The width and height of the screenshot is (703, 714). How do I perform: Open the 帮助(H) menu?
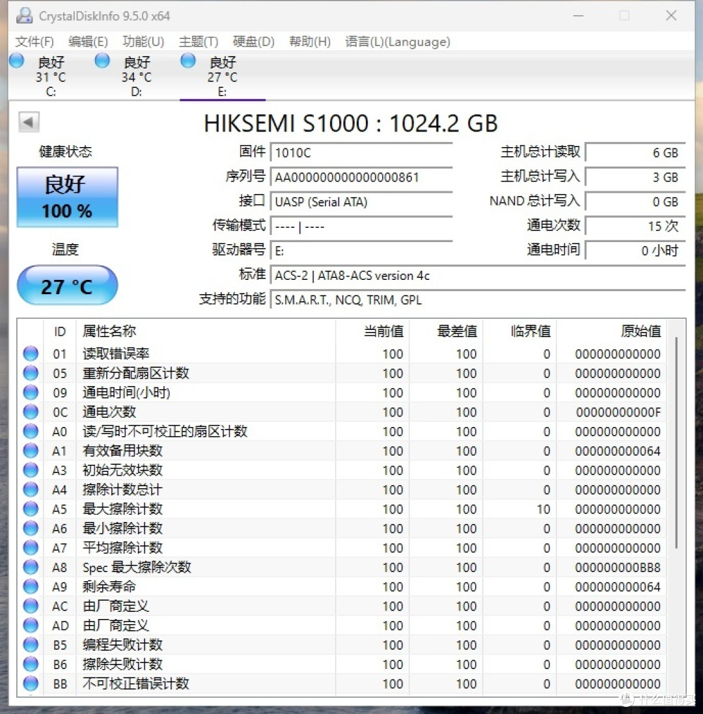click(310, 42)
